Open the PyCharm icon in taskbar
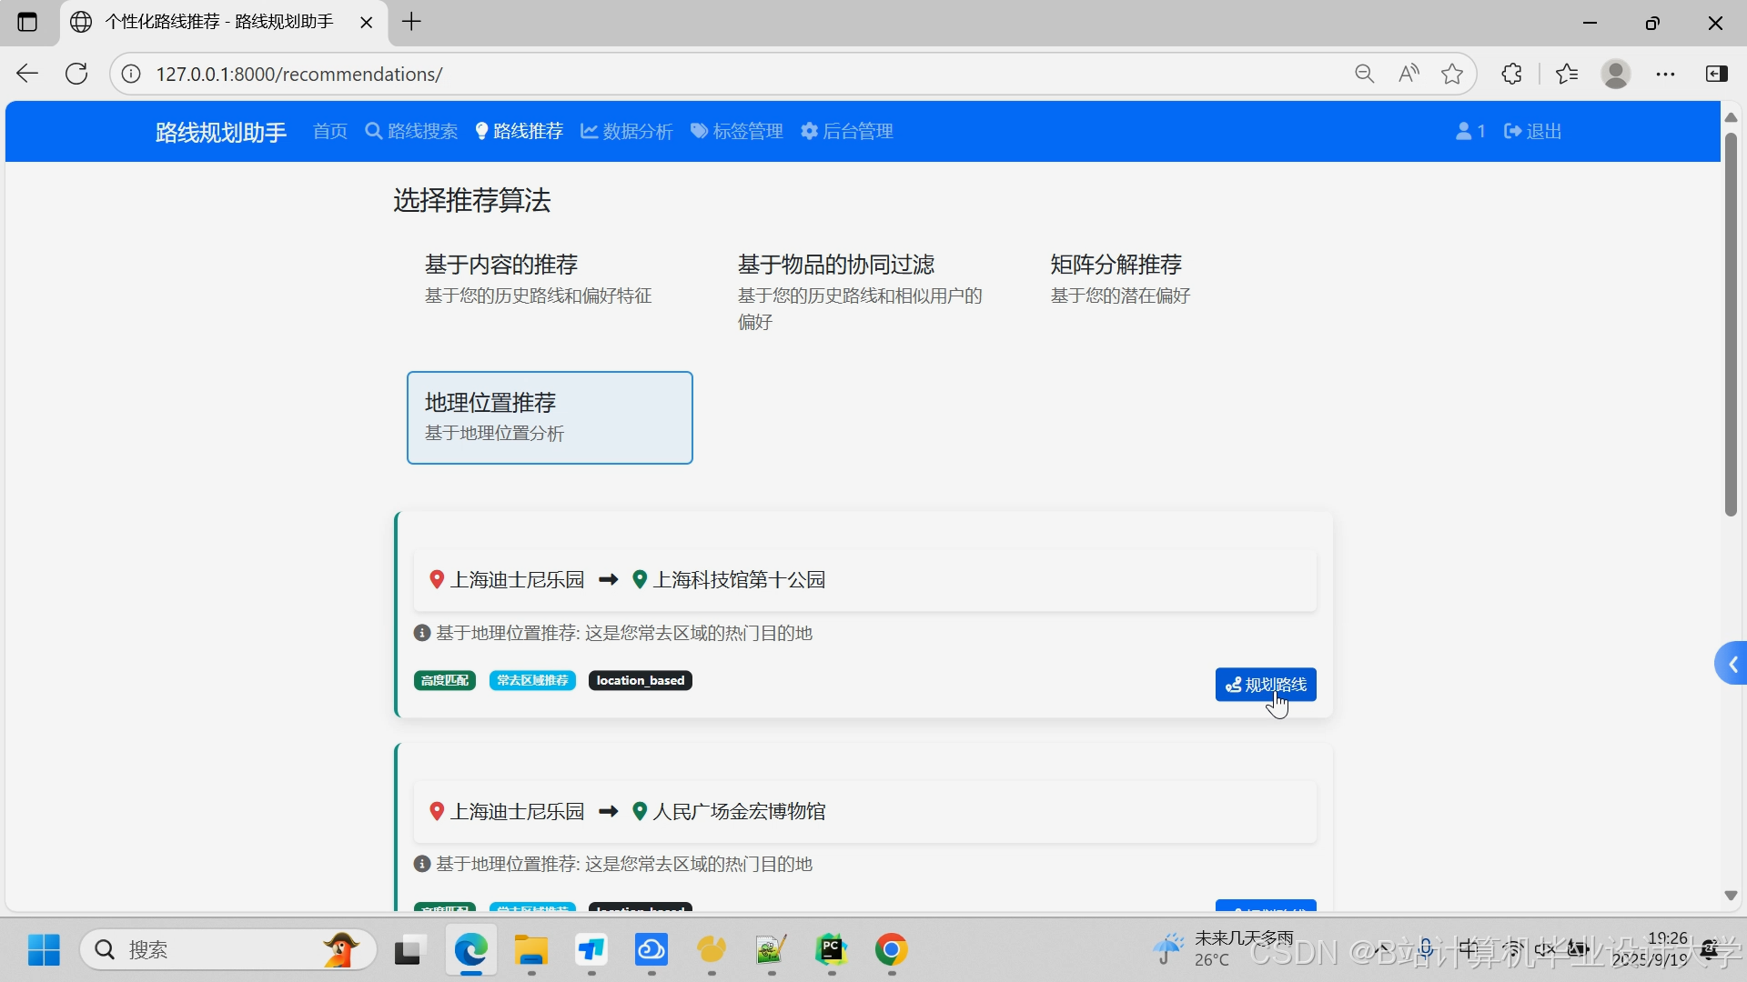This screenshot has height=982, width=1747. pyautogui.click(x=831, y=950)
